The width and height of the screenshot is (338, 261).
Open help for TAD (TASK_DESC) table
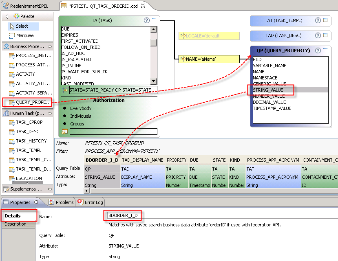click(x=318, y=35)
